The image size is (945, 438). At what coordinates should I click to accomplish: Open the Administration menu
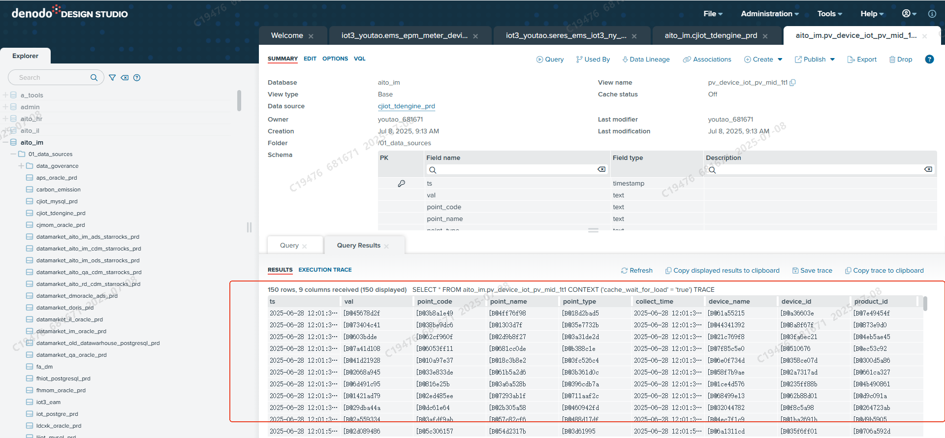(769, 14)
